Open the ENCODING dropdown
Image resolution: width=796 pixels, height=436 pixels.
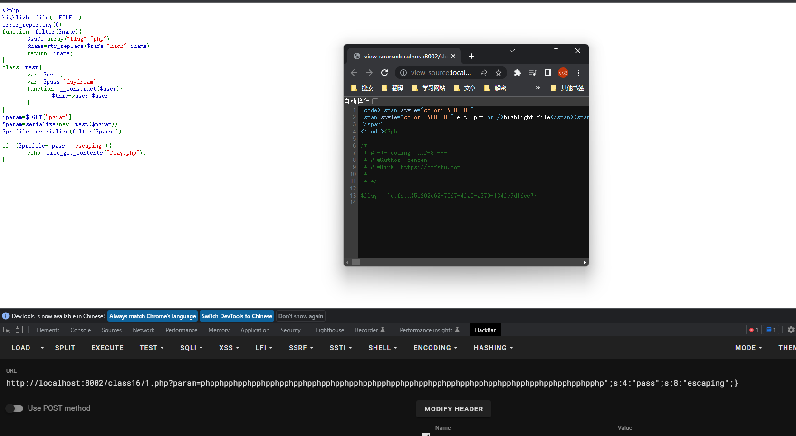pos(435,348)
